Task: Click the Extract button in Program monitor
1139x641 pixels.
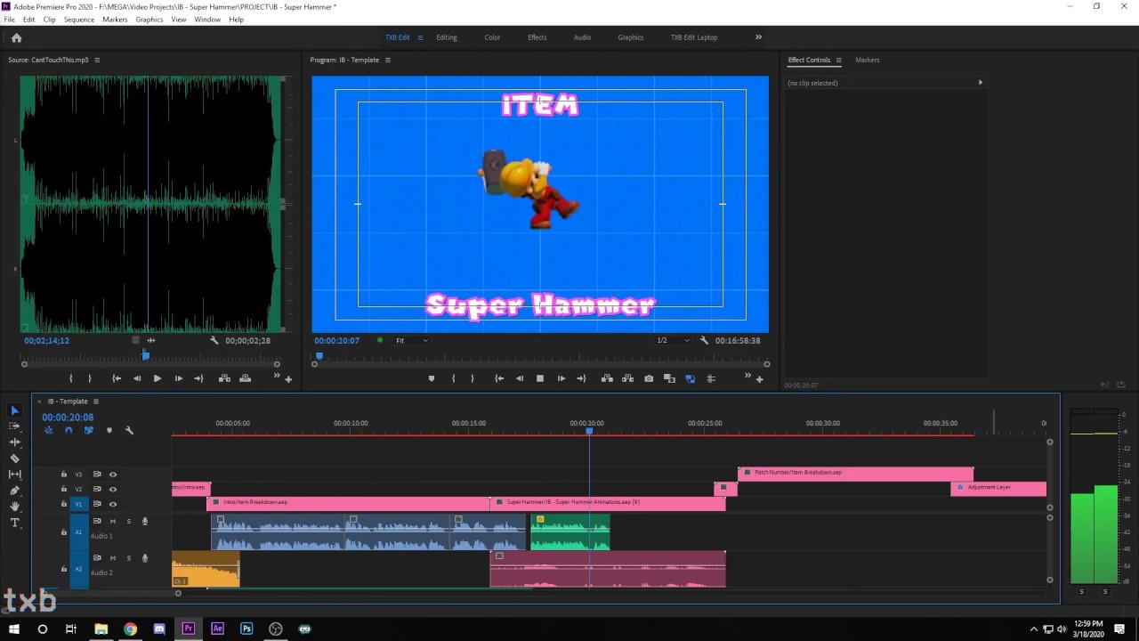Action: pyautogui.click(x=627, y=378)
